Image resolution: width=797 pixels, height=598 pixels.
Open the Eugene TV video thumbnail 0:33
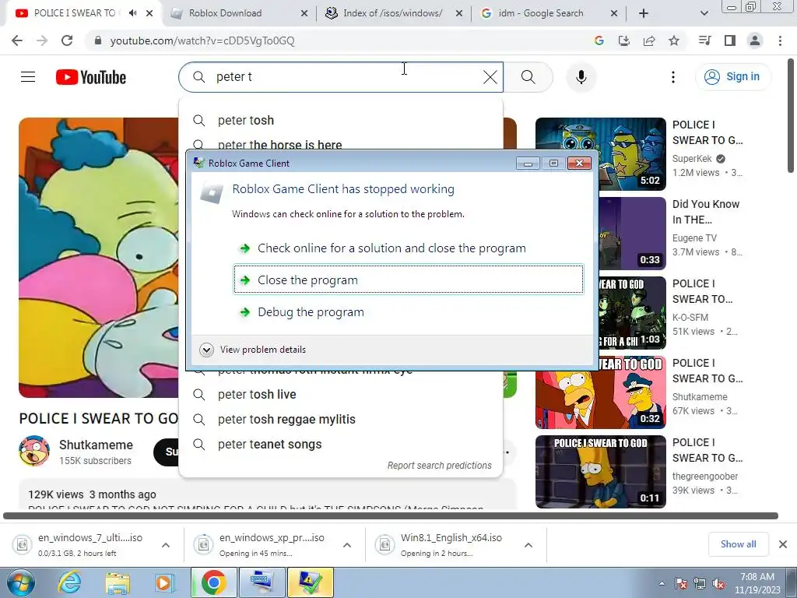tap(632, 234)
